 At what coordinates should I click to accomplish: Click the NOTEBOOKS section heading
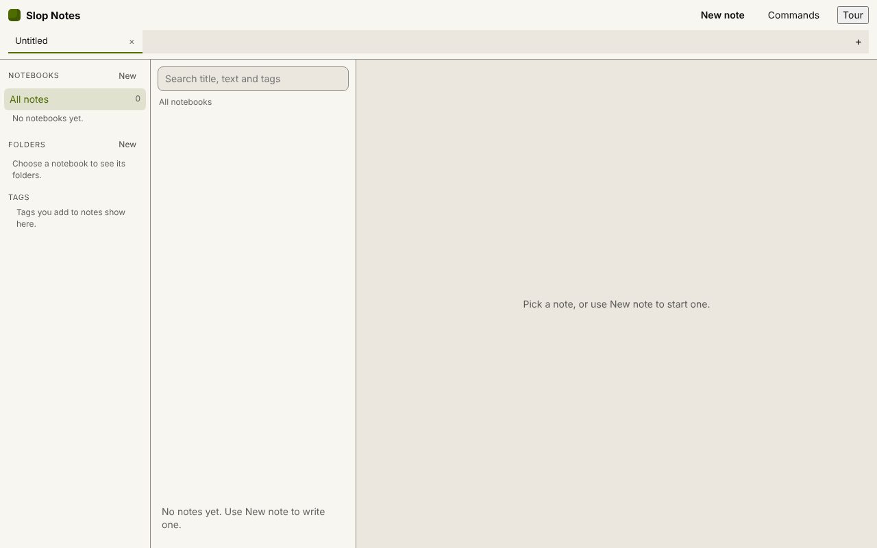click(x=34, y=75)
